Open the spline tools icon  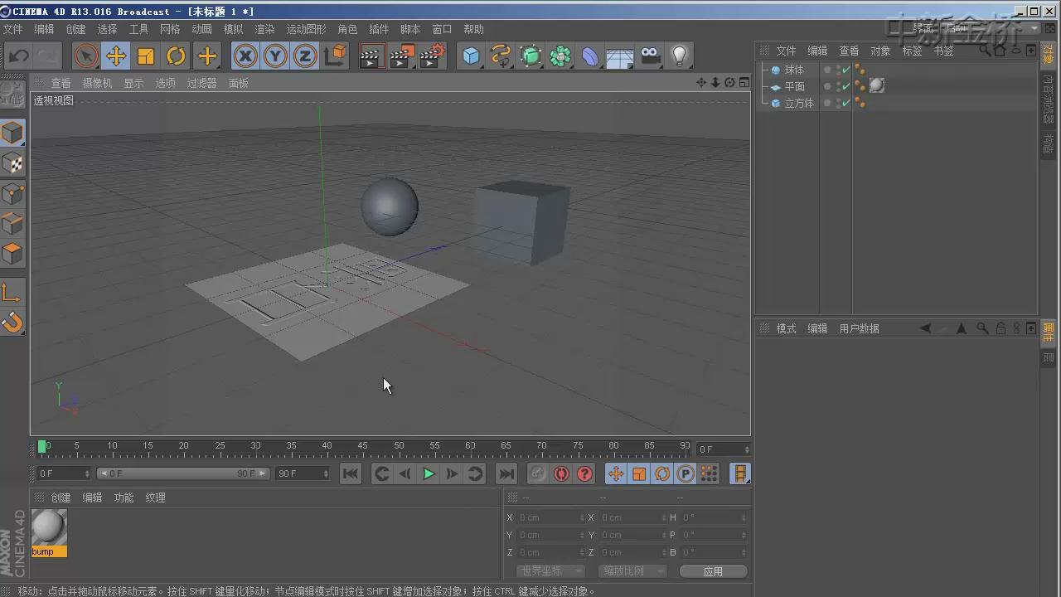(x=501, y=56)
